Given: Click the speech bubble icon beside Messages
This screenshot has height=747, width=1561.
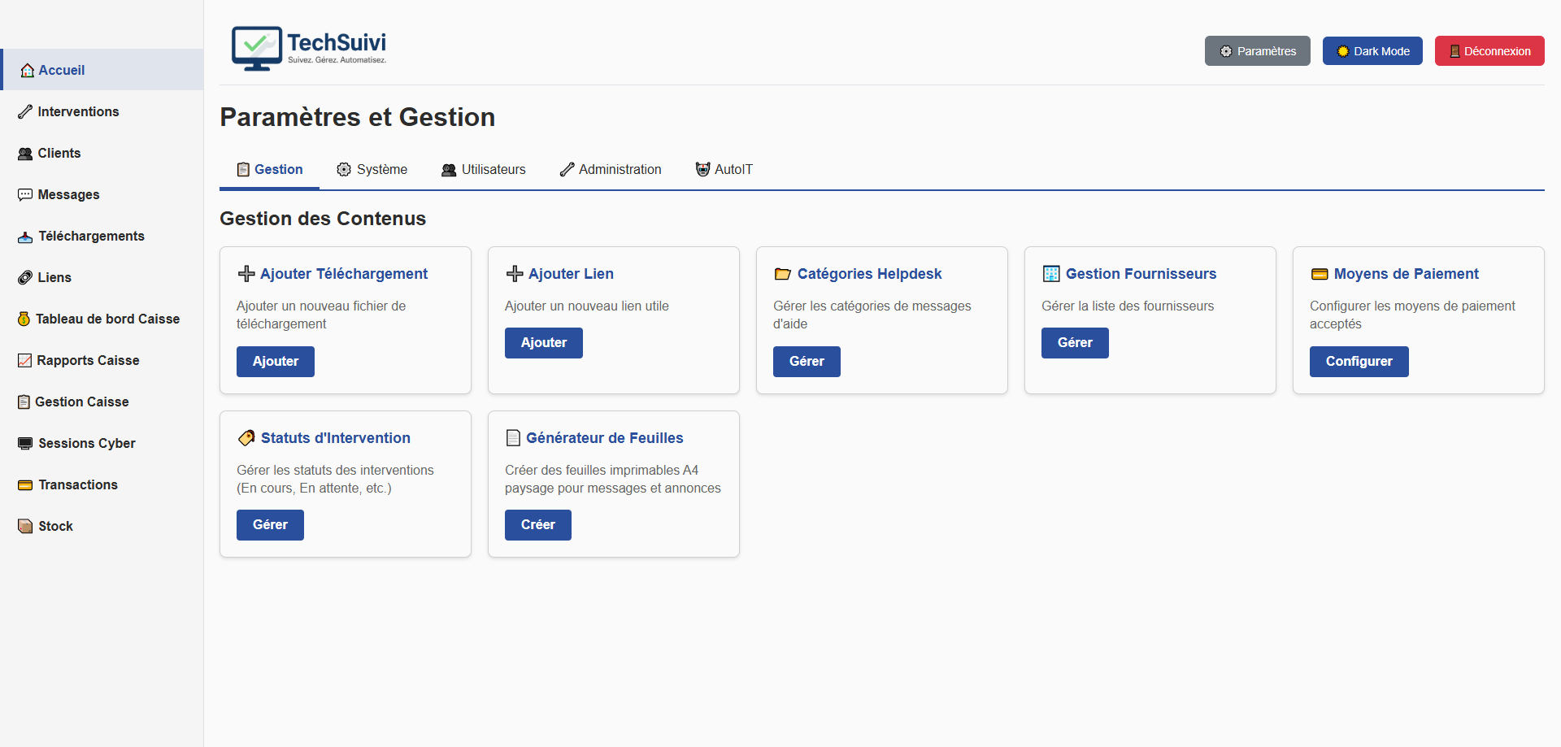Looking at the screenshot, I should coord(25,195).
